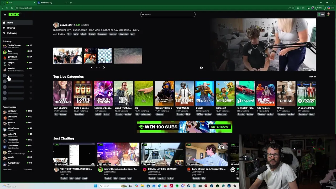Screen dimensions: 336x189
Task: Open a new browser tab
Action: pyautogui.click(x=71, y=3)
